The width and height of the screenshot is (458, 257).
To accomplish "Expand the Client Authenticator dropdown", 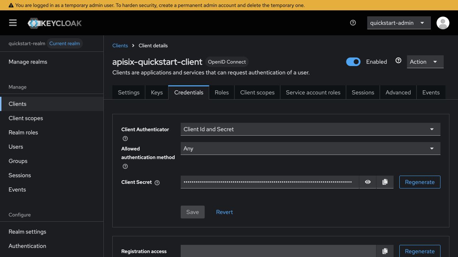I will pos(310,129).
